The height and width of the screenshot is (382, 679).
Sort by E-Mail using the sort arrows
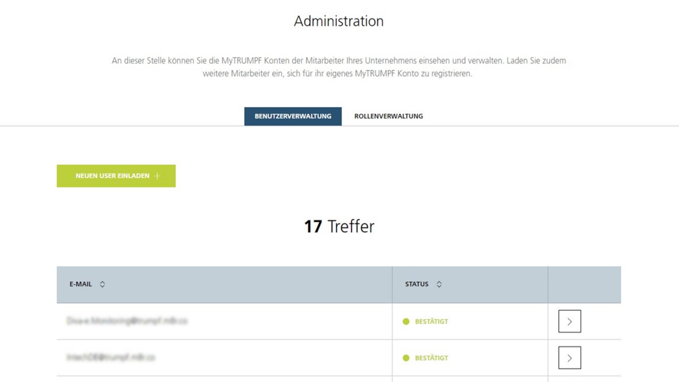(102, 284)
